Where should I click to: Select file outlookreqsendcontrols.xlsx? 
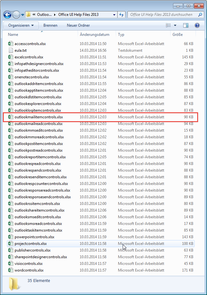(38, 170)
